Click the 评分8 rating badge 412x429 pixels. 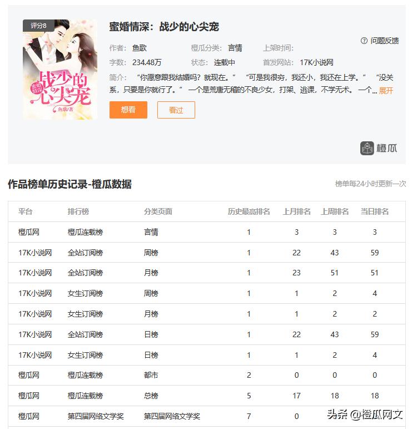38,26
